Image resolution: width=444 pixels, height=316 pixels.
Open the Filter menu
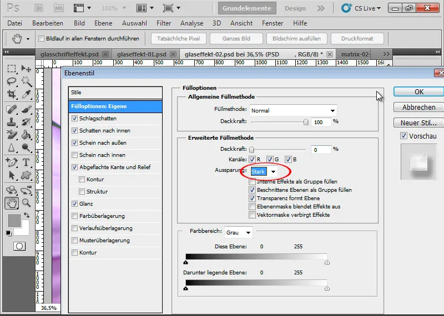pos(164,23)
